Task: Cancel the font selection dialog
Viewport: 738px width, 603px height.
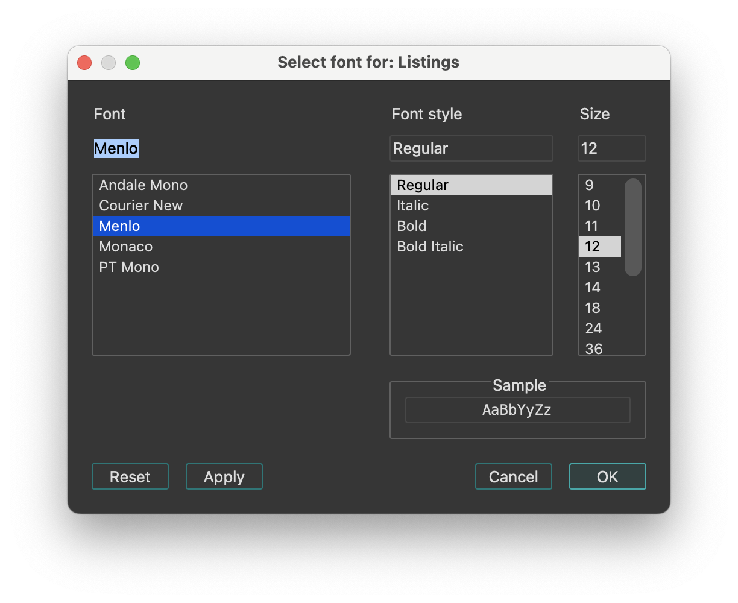Action: (513, 476)
